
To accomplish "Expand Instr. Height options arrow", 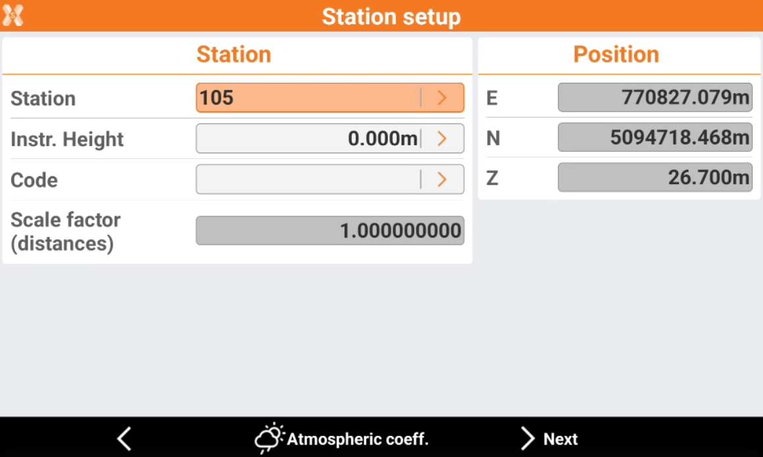I will tap(442, 139).
